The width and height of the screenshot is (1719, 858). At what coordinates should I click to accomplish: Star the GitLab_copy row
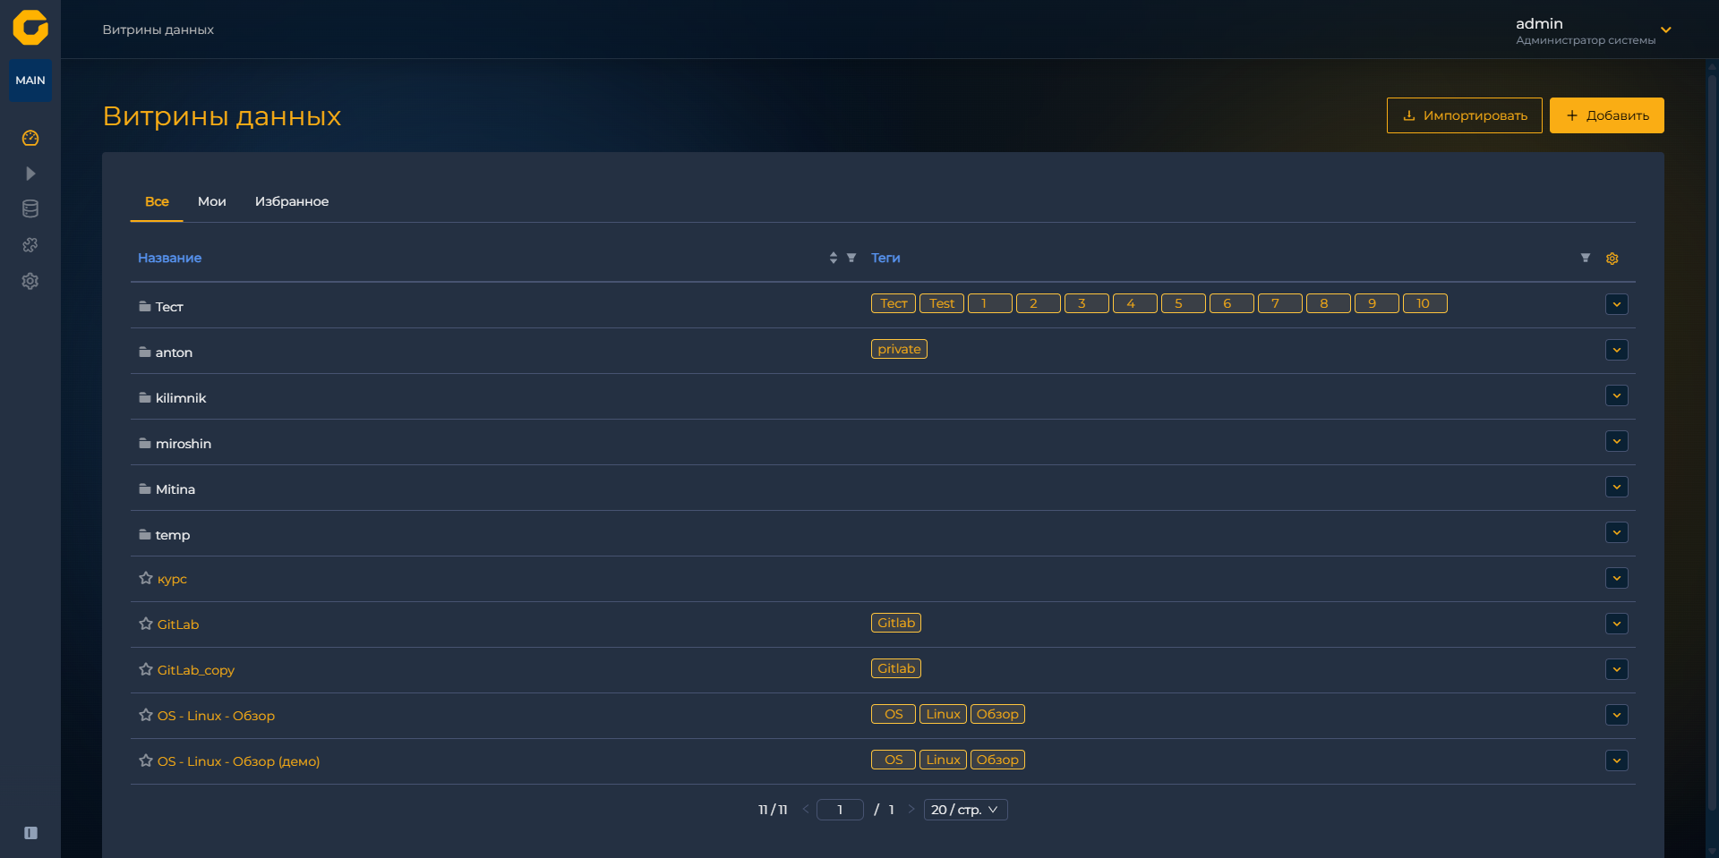click(x=146, y=669)
